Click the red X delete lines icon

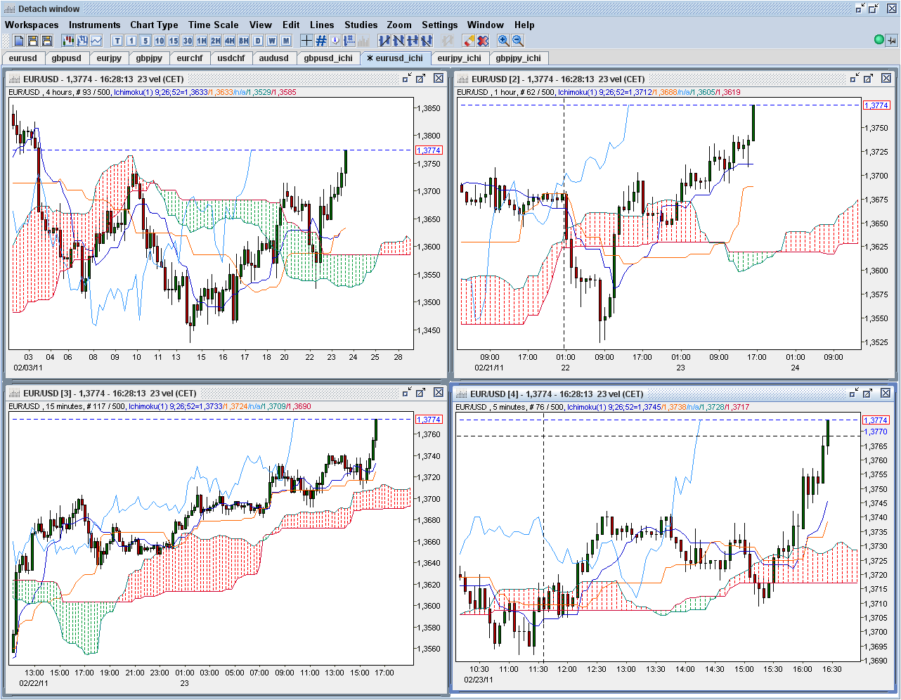(x=483, y=41)
